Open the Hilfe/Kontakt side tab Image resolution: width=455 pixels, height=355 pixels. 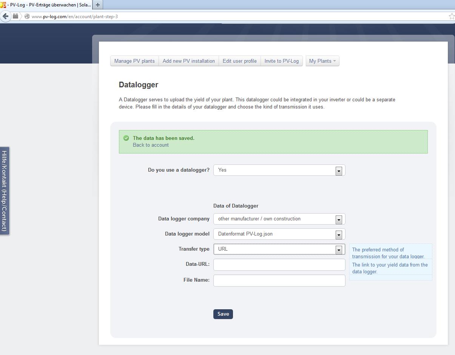5,191
